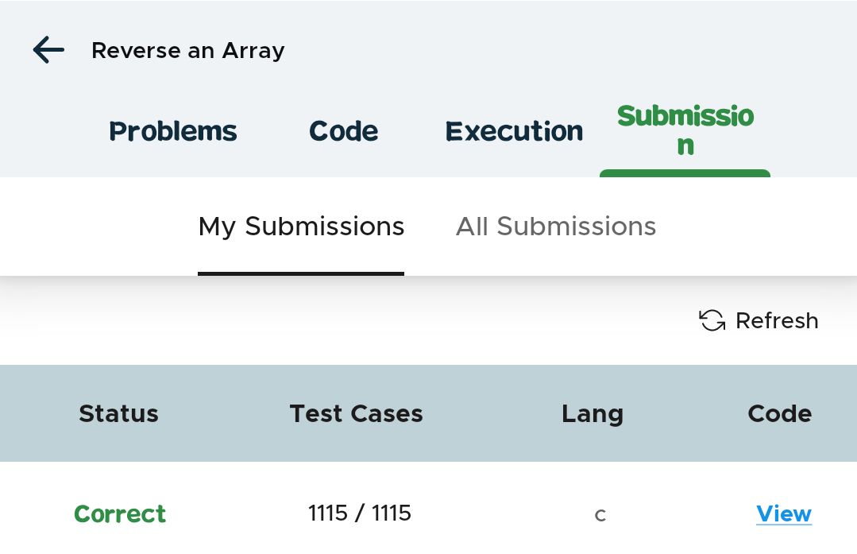Open the Execution tab

pos(514,131)
